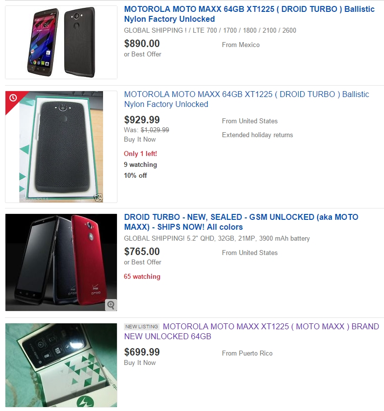Click "Extended holiday returns" text
384x411 pixels.
257,135
